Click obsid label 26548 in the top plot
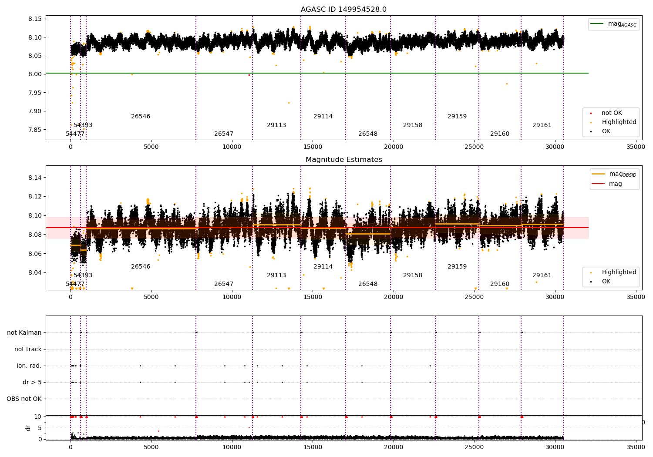The image size is (653, 457). pyautogui.click(x=368, y=134)
